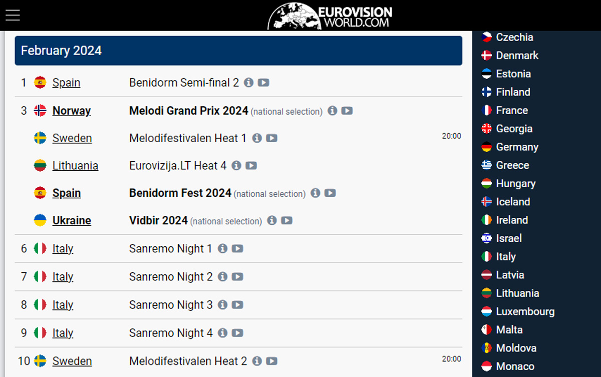Open the info icon for Benidorm Fest 2024
Screen dimensions: 601x377
[315, 193]
